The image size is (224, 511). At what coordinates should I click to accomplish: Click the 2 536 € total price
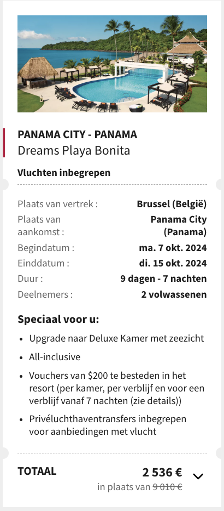point(162,472)
